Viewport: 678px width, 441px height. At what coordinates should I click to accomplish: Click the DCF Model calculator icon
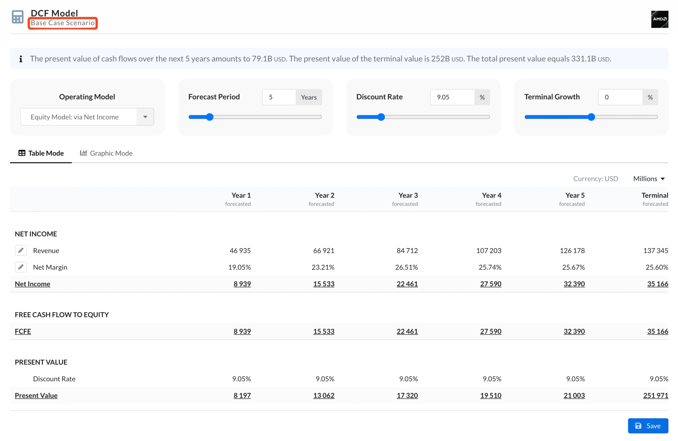click(x=17, y=17)
